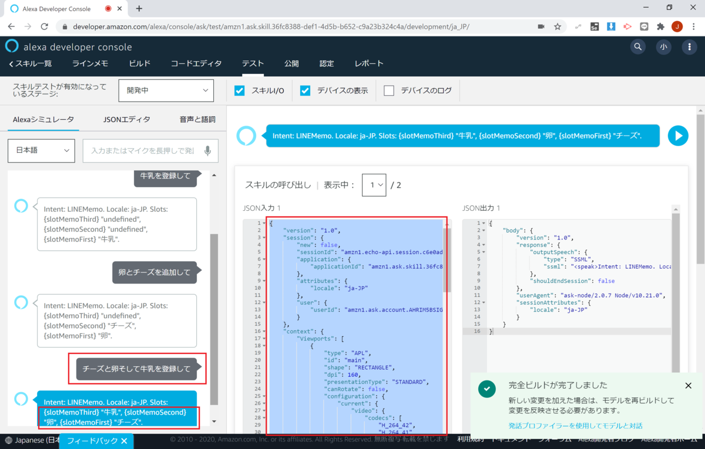Dismiss the build-complete notification with X
This screenshot has height=449, width=705.
(689, 386)
